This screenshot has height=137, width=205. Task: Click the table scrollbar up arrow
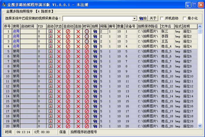coord(200,27)
